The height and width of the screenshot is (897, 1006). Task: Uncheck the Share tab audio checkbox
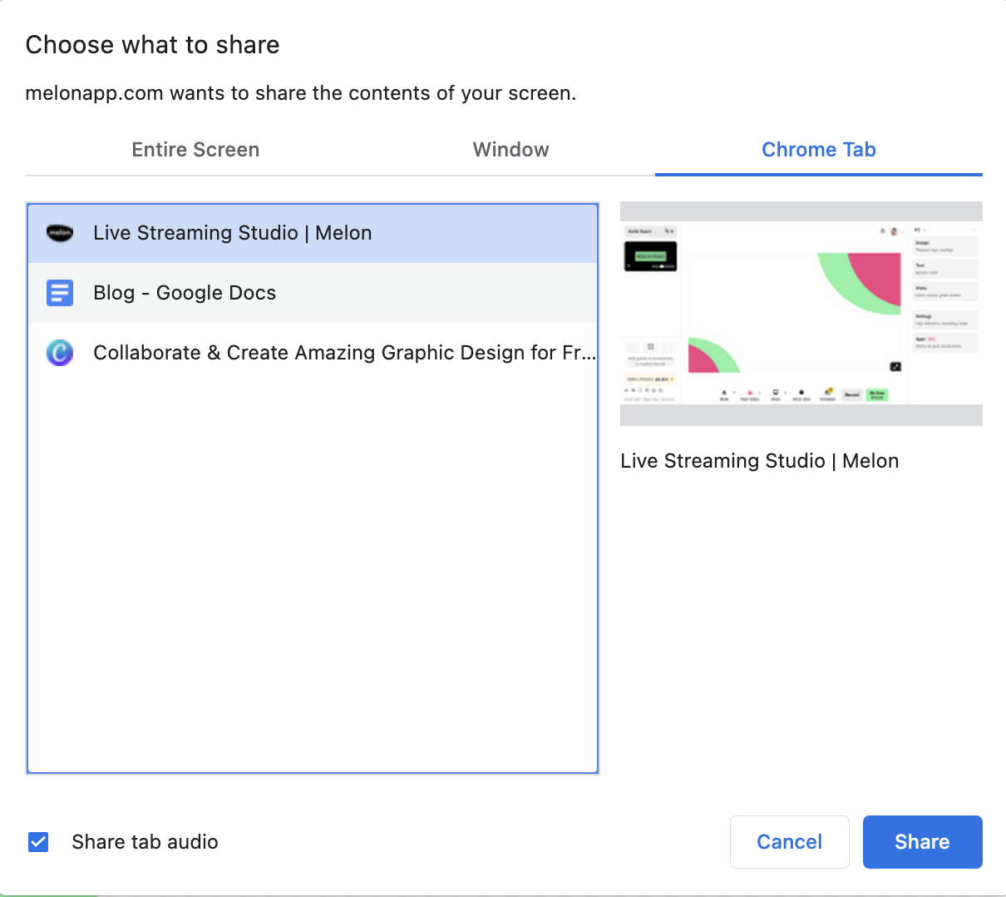(x=38, y=842)
